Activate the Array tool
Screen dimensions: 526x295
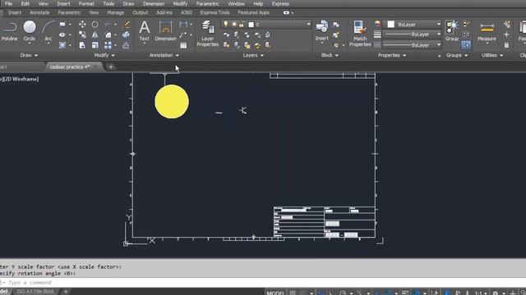pos(108,45)
